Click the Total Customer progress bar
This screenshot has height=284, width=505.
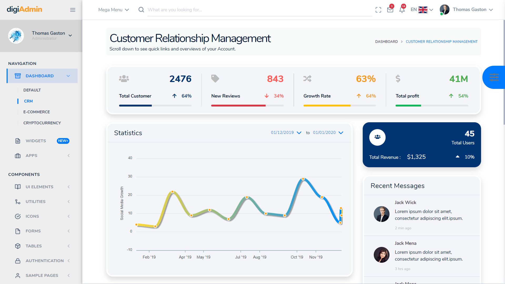155,105
